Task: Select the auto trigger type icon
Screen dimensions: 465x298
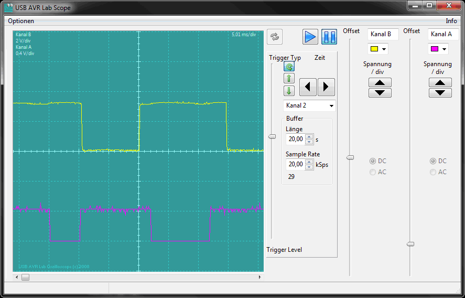Action: tap(289, 67)
